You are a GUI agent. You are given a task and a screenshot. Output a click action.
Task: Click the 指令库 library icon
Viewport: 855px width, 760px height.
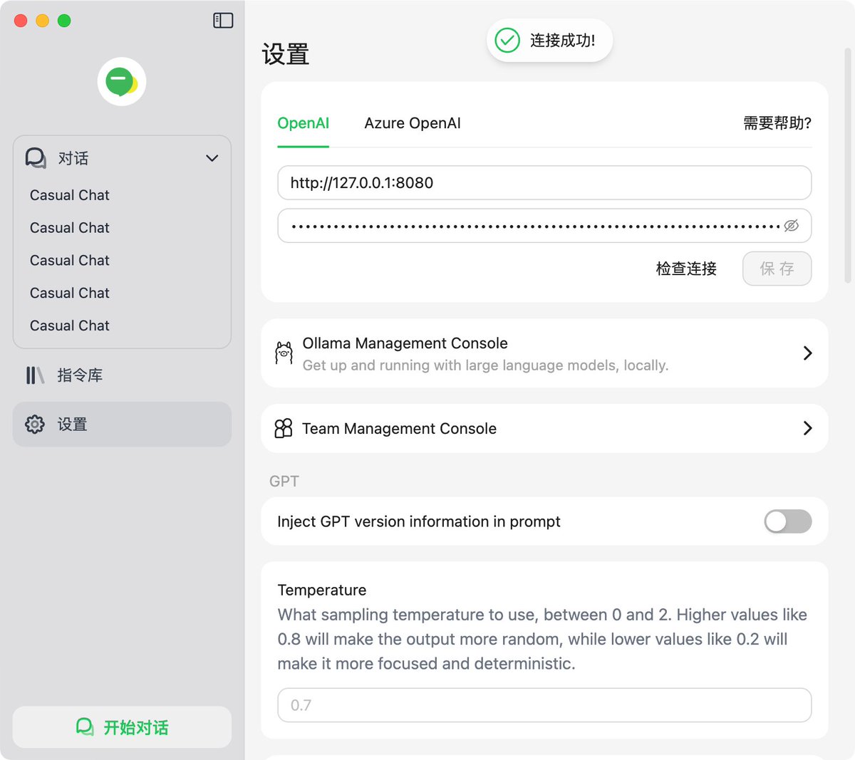coord(35,375)
